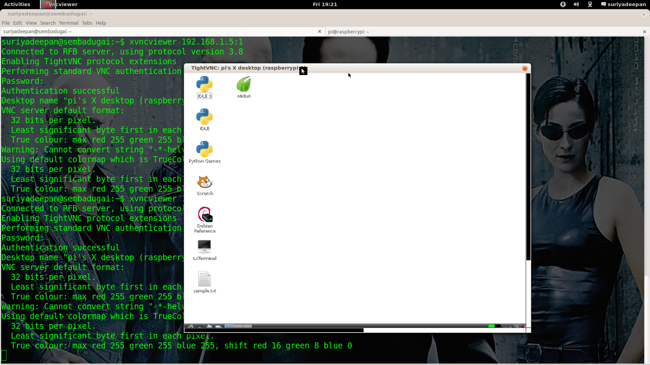Click the clock showing Fri 19:21
The image size is (650, 365).
tap(325, 4)
